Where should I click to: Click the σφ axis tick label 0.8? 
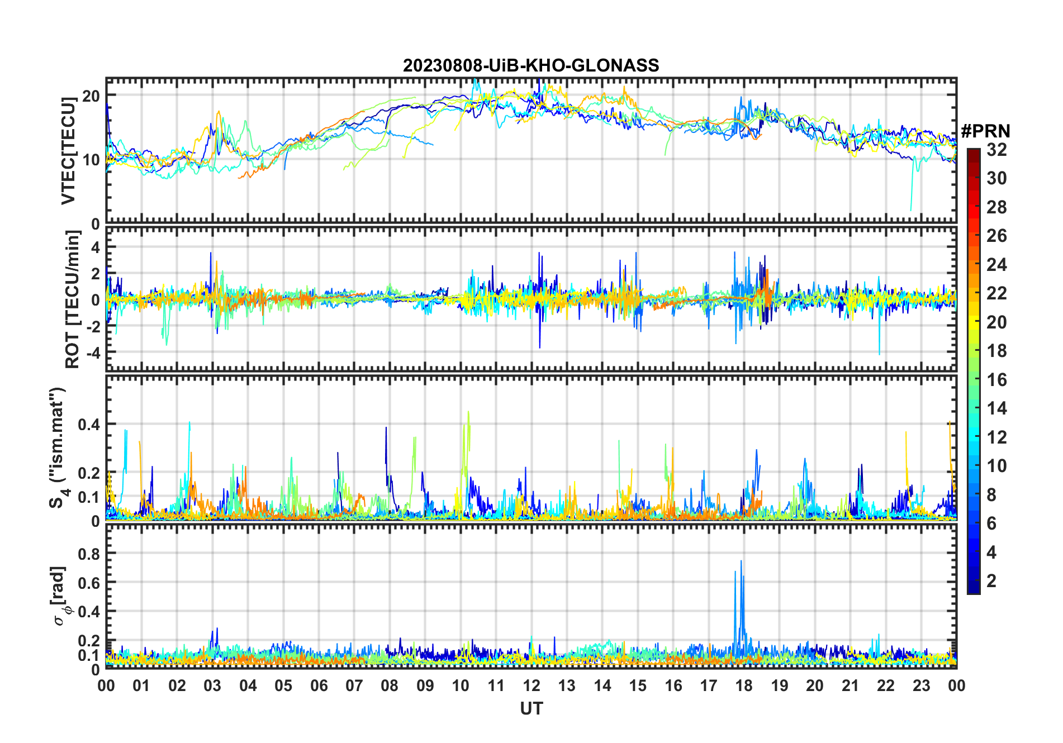click(x=89, y=554)
